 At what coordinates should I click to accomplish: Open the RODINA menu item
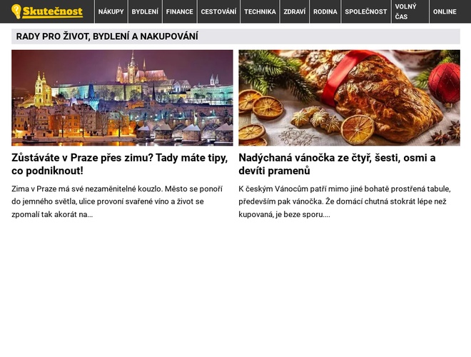[x=325, y=11]
